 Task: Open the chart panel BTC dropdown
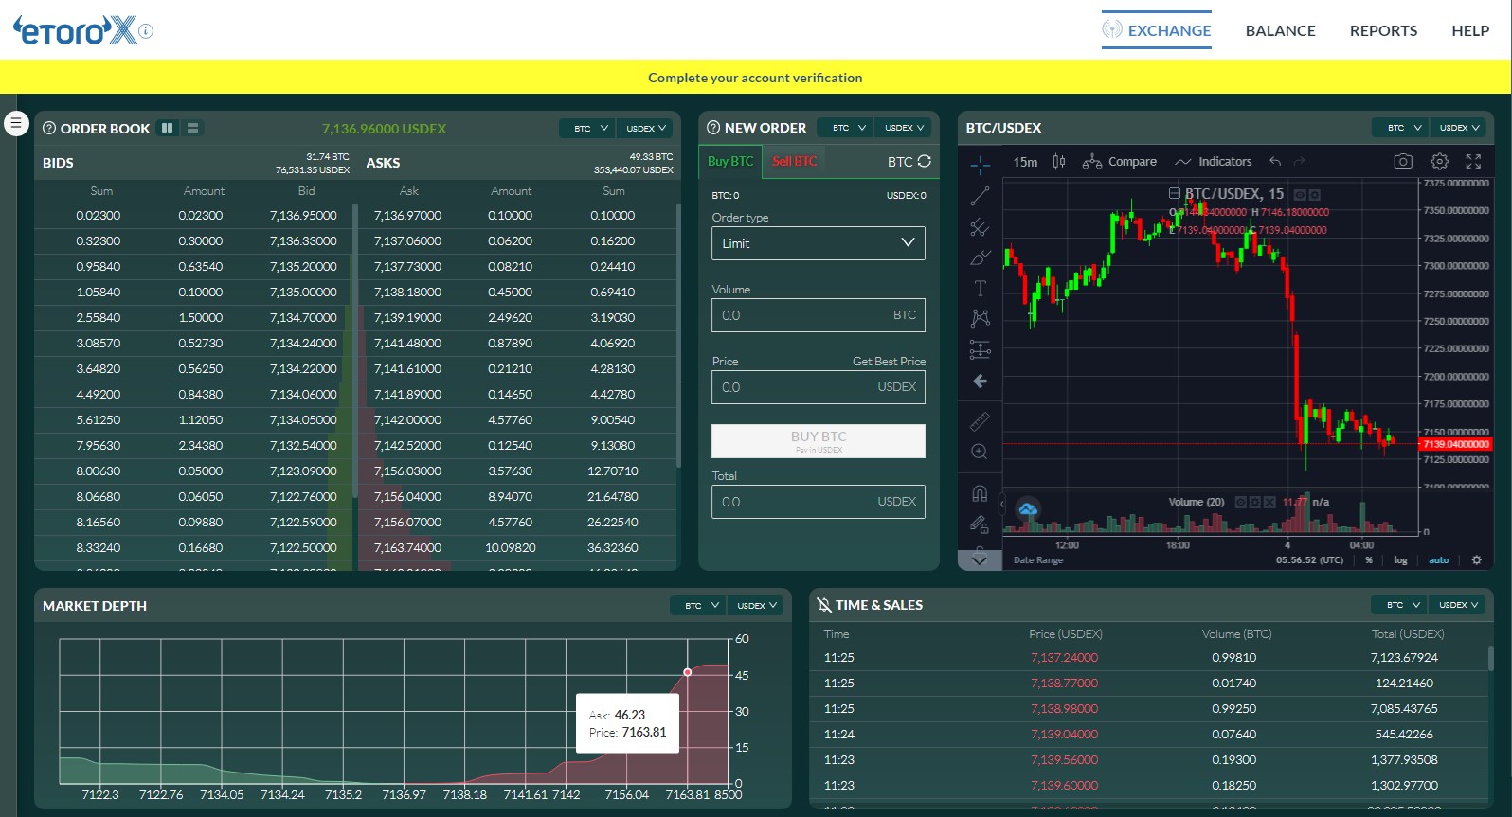point(1401,127)
